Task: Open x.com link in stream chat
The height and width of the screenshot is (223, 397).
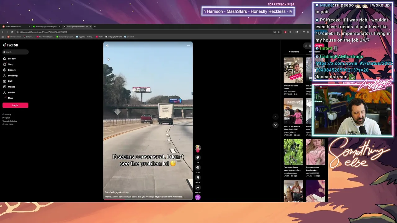Action: (354, 67)
